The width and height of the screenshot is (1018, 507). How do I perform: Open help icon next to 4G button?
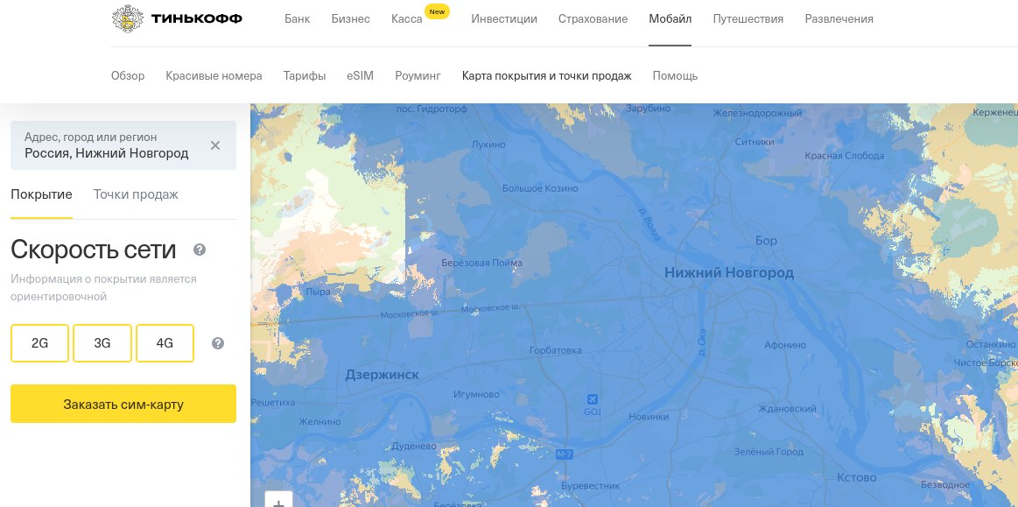218,343
